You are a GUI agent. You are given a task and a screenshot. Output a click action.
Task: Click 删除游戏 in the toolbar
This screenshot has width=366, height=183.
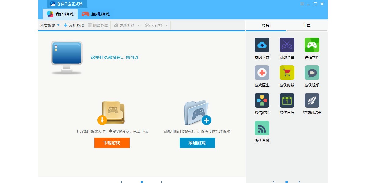[98, 26]
